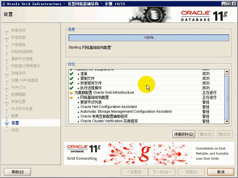Click yellow arrow beside 为集群配置 Oracle Grid Infrastructure
Screen dimensions: 238x178
(71, 93)
